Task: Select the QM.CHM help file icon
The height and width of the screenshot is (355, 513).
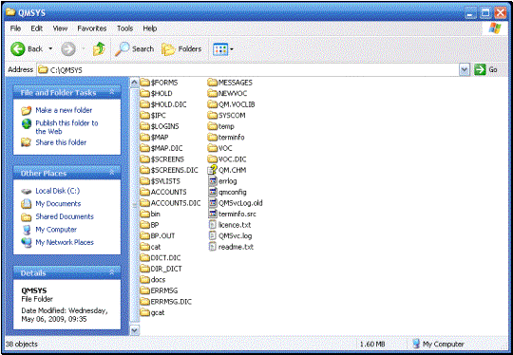Action: tap(213, 170)
